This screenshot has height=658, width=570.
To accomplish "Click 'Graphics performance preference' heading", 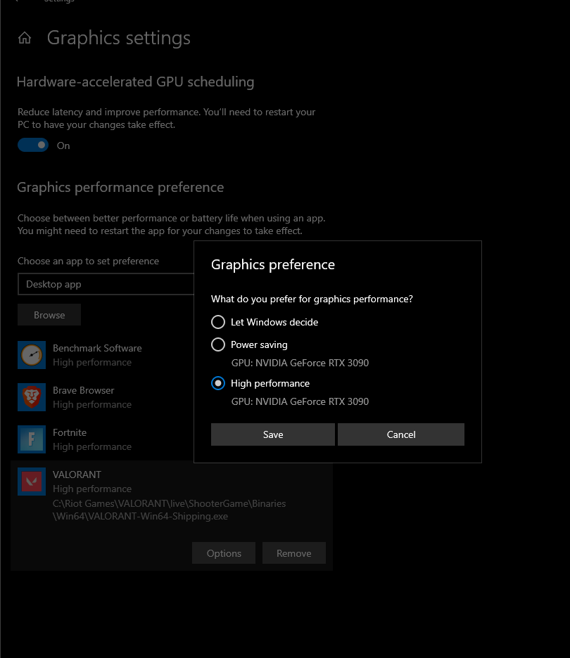I will (x=120, y=187).
